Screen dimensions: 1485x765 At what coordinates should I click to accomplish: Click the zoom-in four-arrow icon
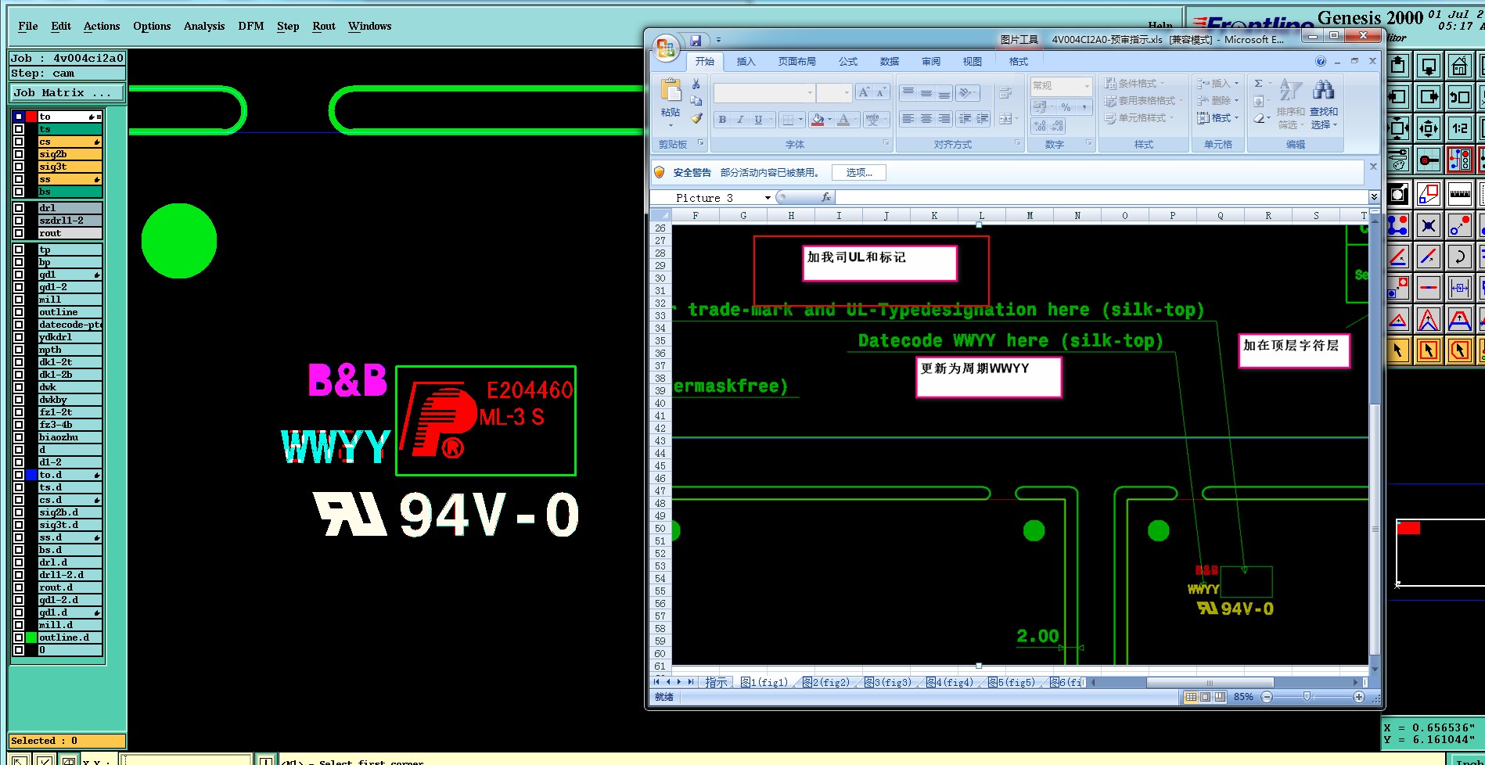(1429, 127)
